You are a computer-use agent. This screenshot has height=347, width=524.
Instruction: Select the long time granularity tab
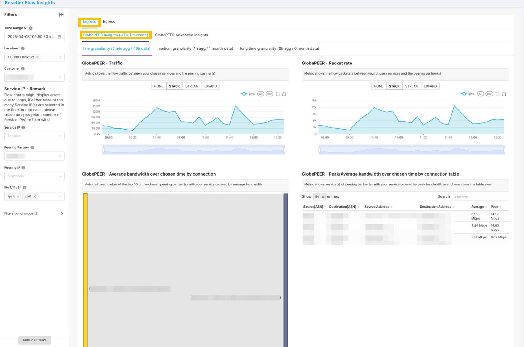(280, 48)
